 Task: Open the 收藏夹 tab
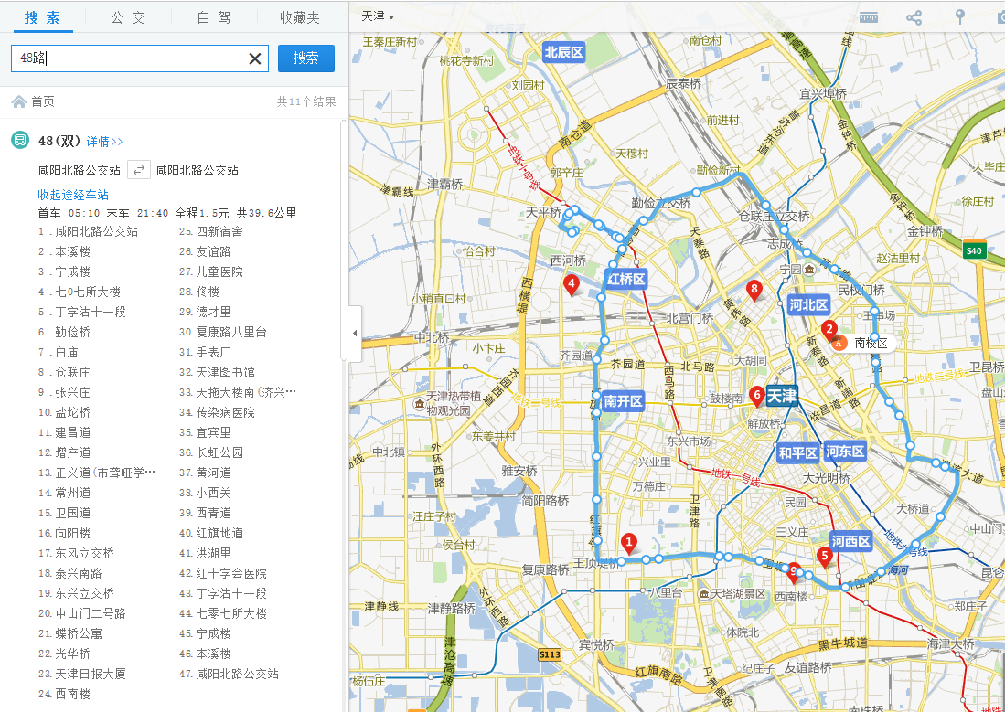point(299,17)
